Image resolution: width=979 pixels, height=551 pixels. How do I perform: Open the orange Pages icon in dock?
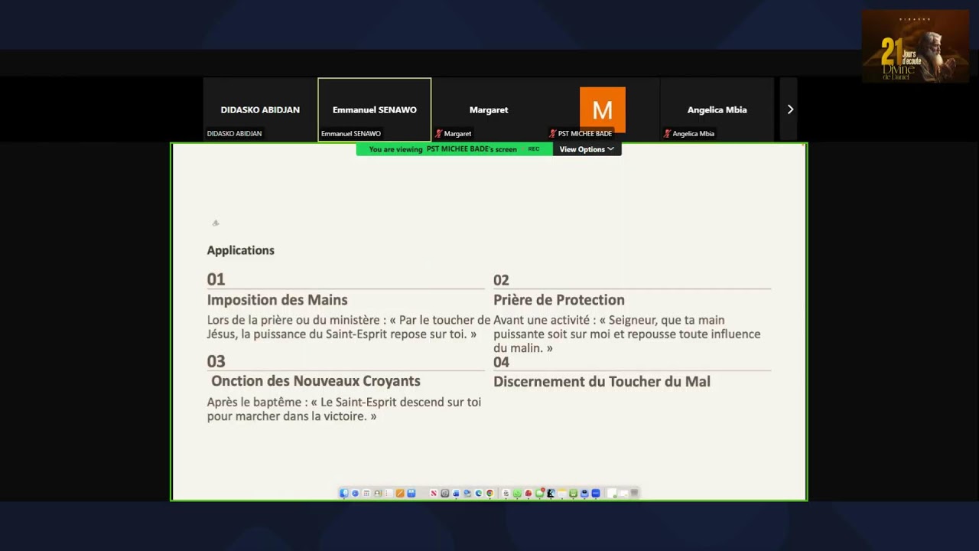pyautogui.click(x=400, y=494)
